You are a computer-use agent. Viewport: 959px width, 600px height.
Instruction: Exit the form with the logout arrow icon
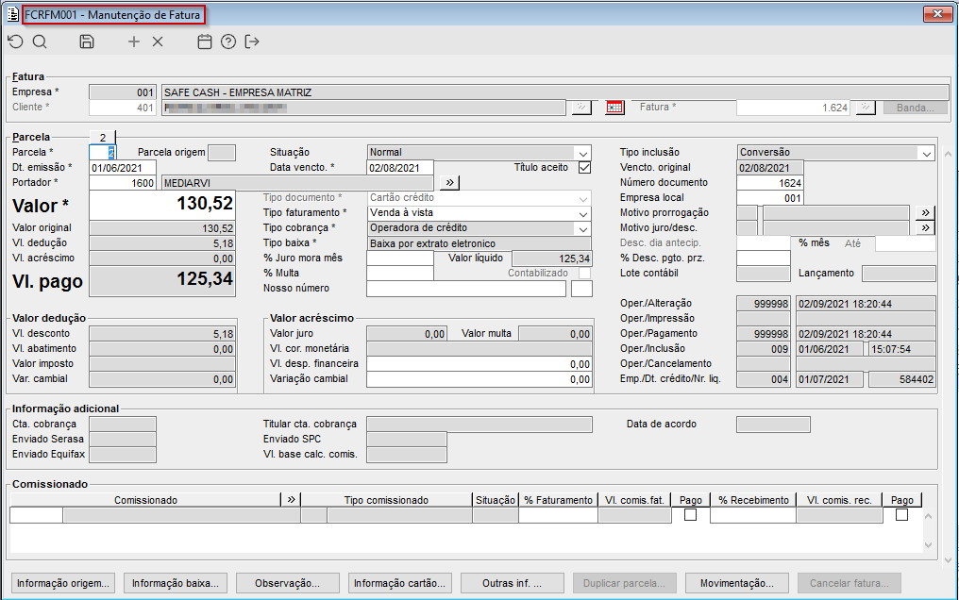(x=252, y=42)
